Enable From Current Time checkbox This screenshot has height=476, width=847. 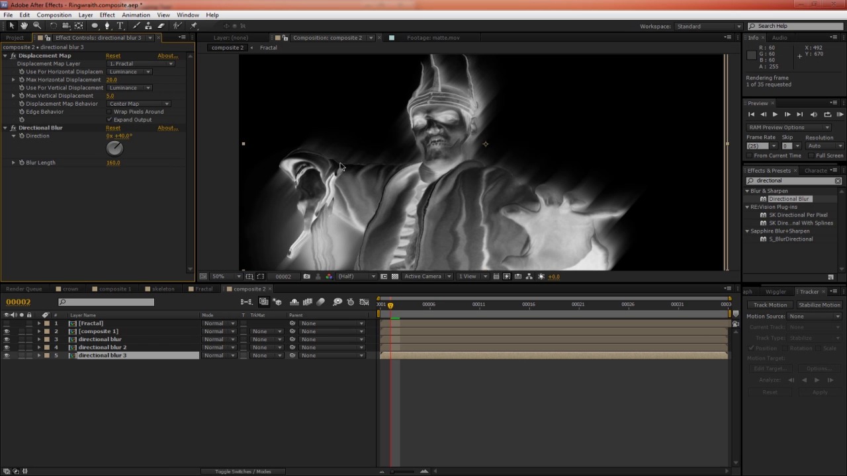pyautogui.click(x=749, y=156)
